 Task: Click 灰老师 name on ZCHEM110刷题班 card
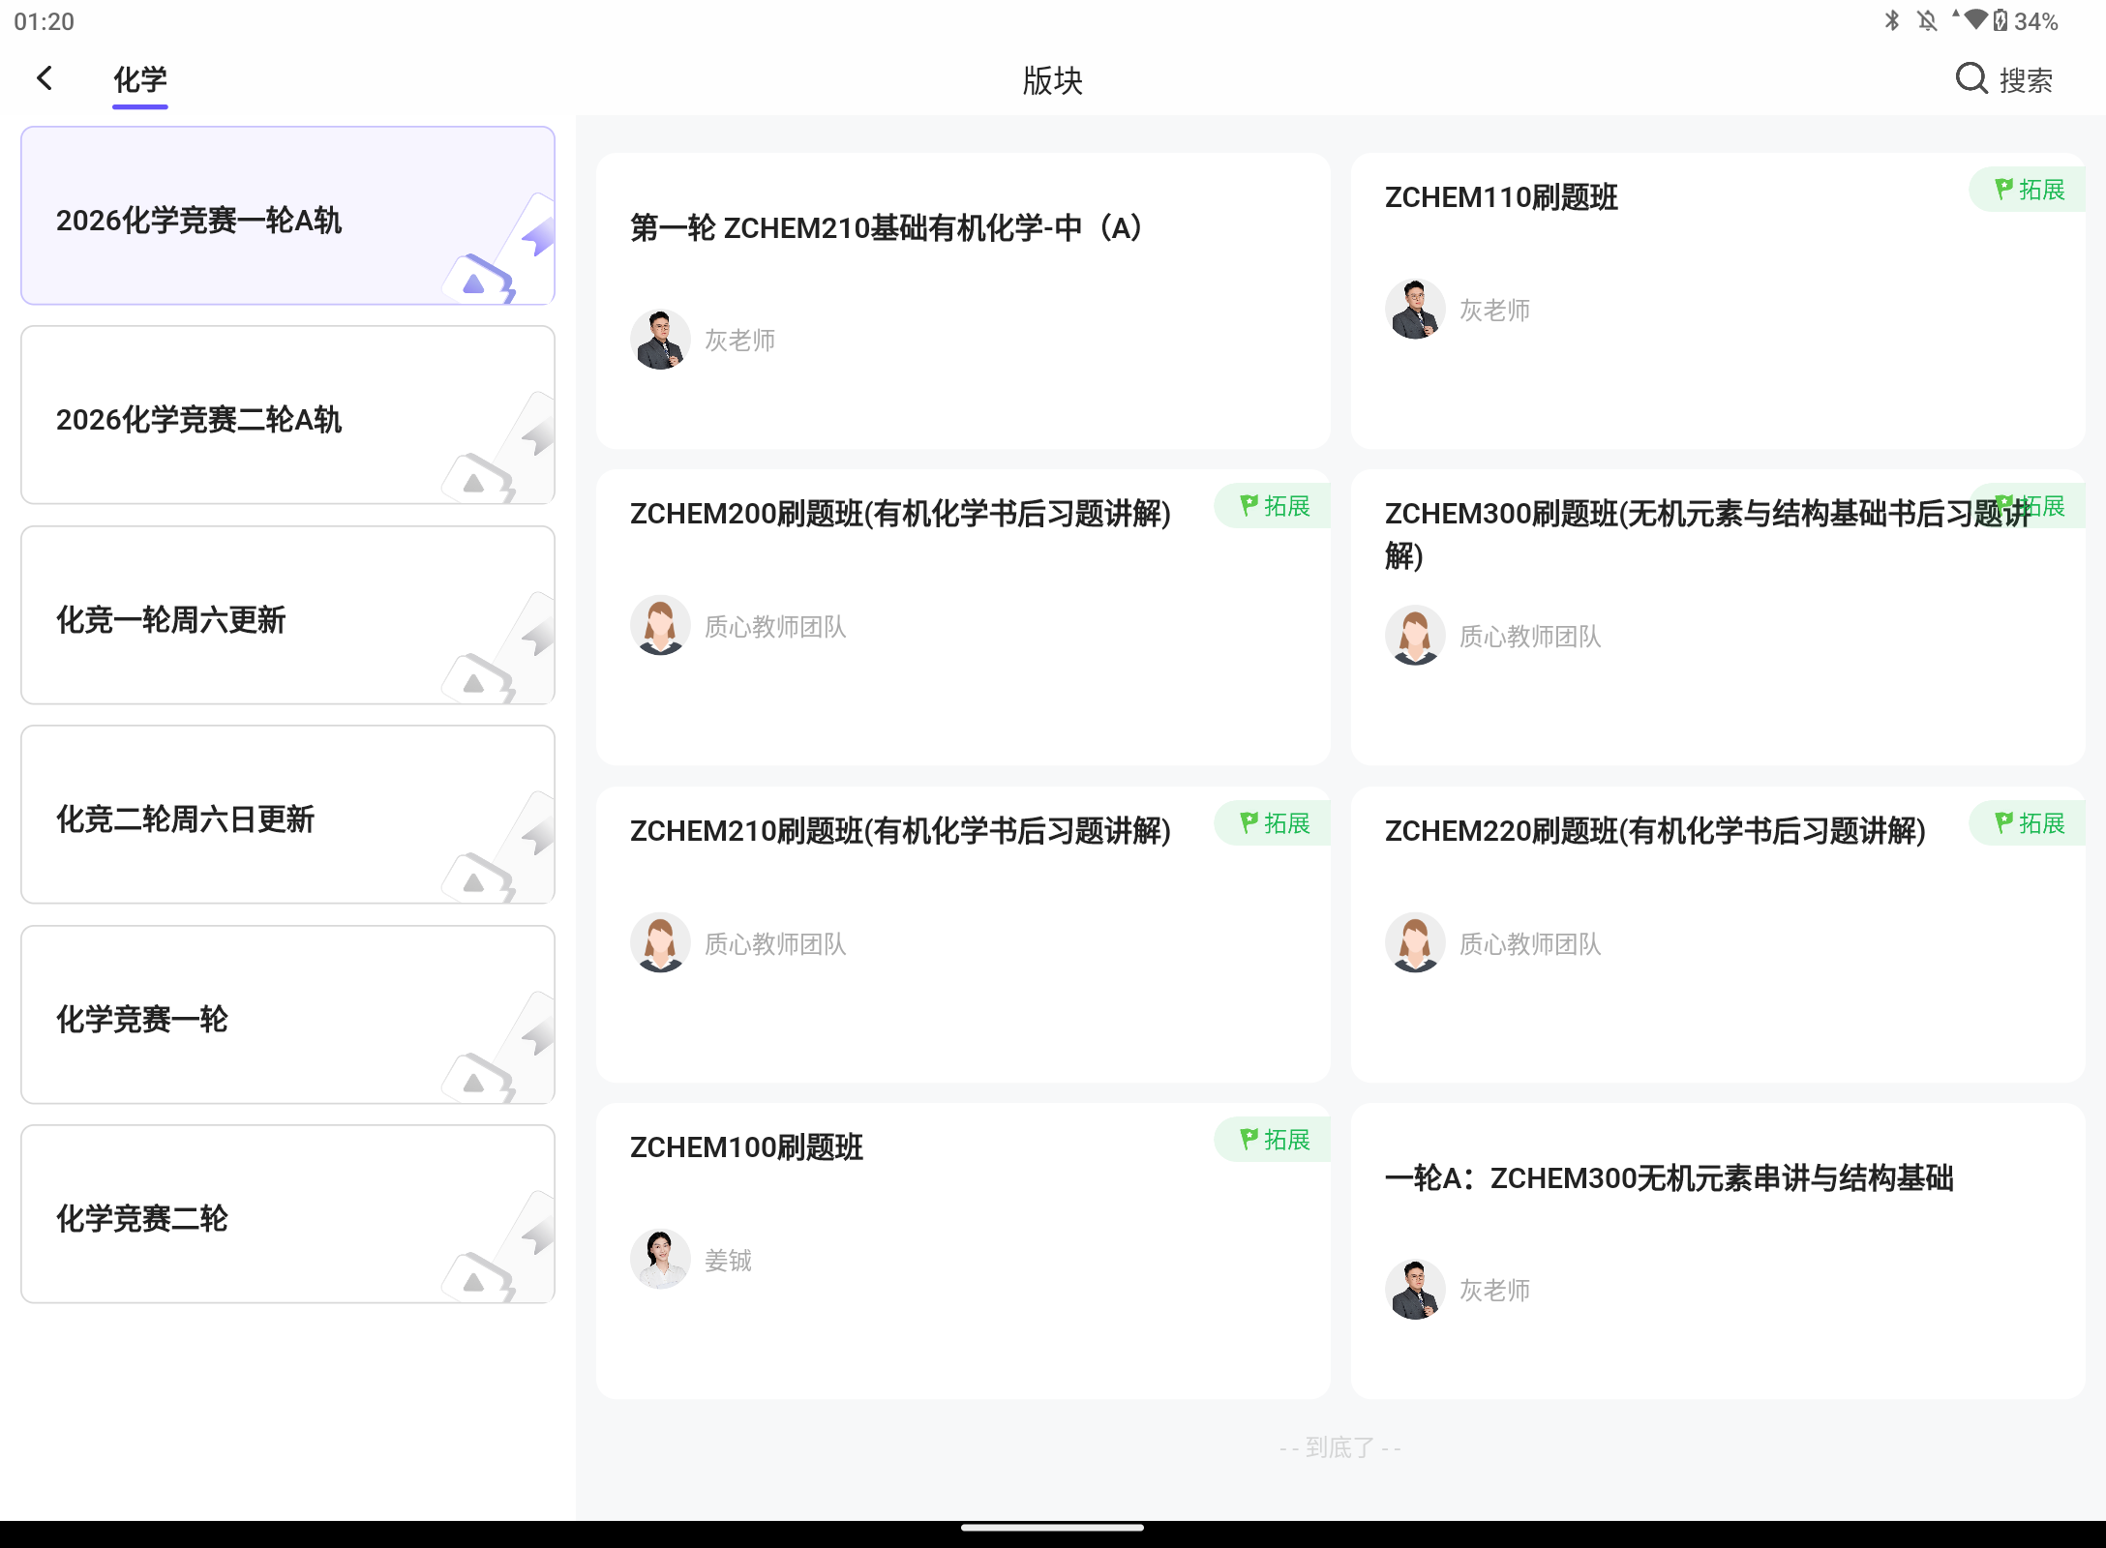pyautogui.click(x=1494, y=311)
